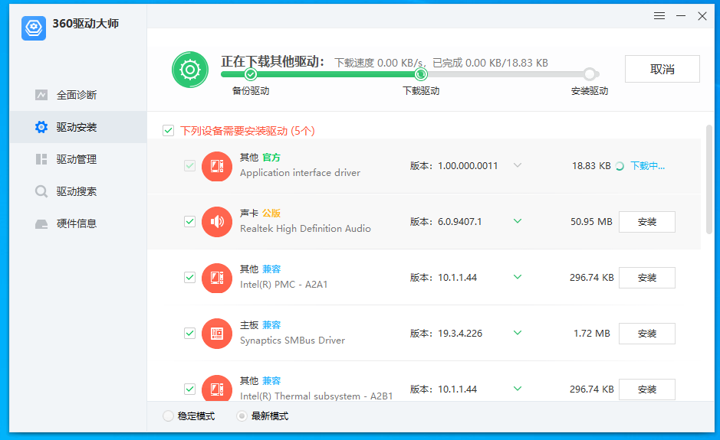The height and width of the screenshot is (440, 720).
Task: Click the 安装驱动 progress step marker
Action: [590, 74]
